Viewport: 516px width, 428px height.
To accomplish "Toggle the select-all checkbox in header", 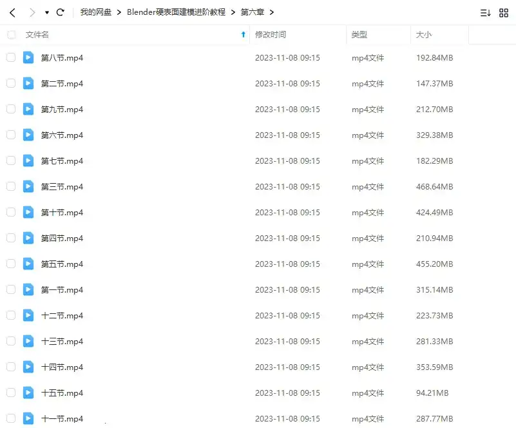I will [x=11, y=35].
